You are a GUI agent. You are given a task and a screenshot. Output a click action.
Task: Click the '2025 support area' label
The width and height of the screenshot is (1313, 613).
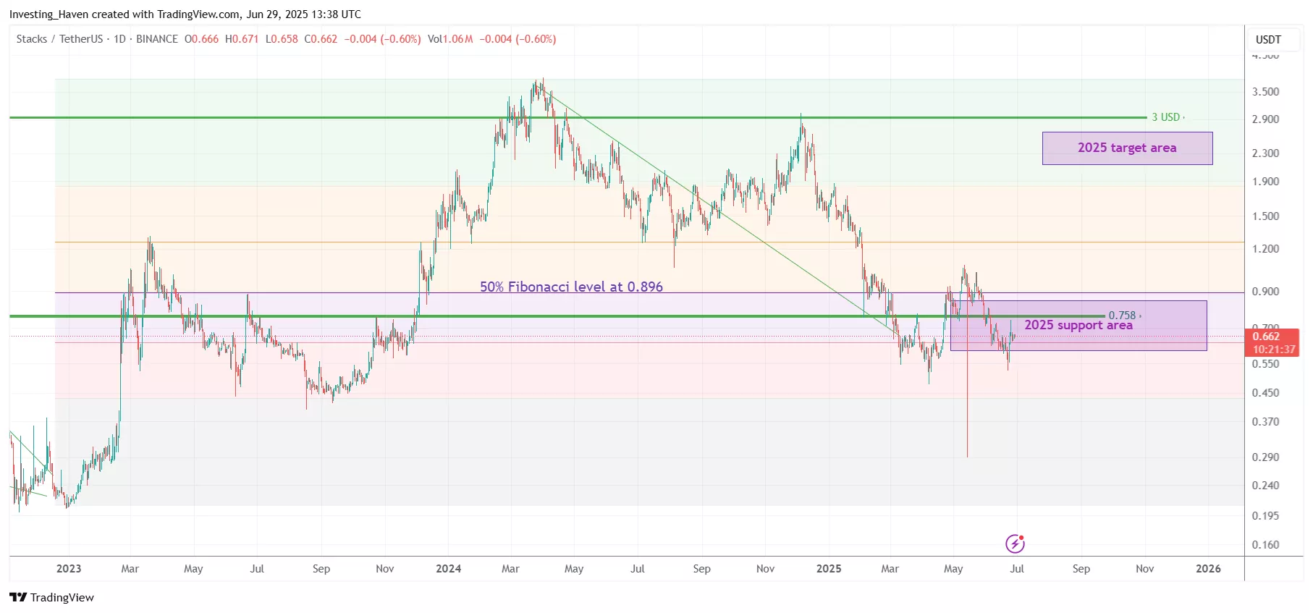click(1078, 325)
